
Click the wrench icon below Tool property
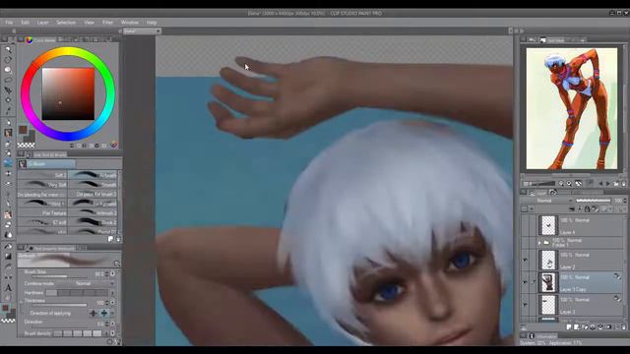118,341
